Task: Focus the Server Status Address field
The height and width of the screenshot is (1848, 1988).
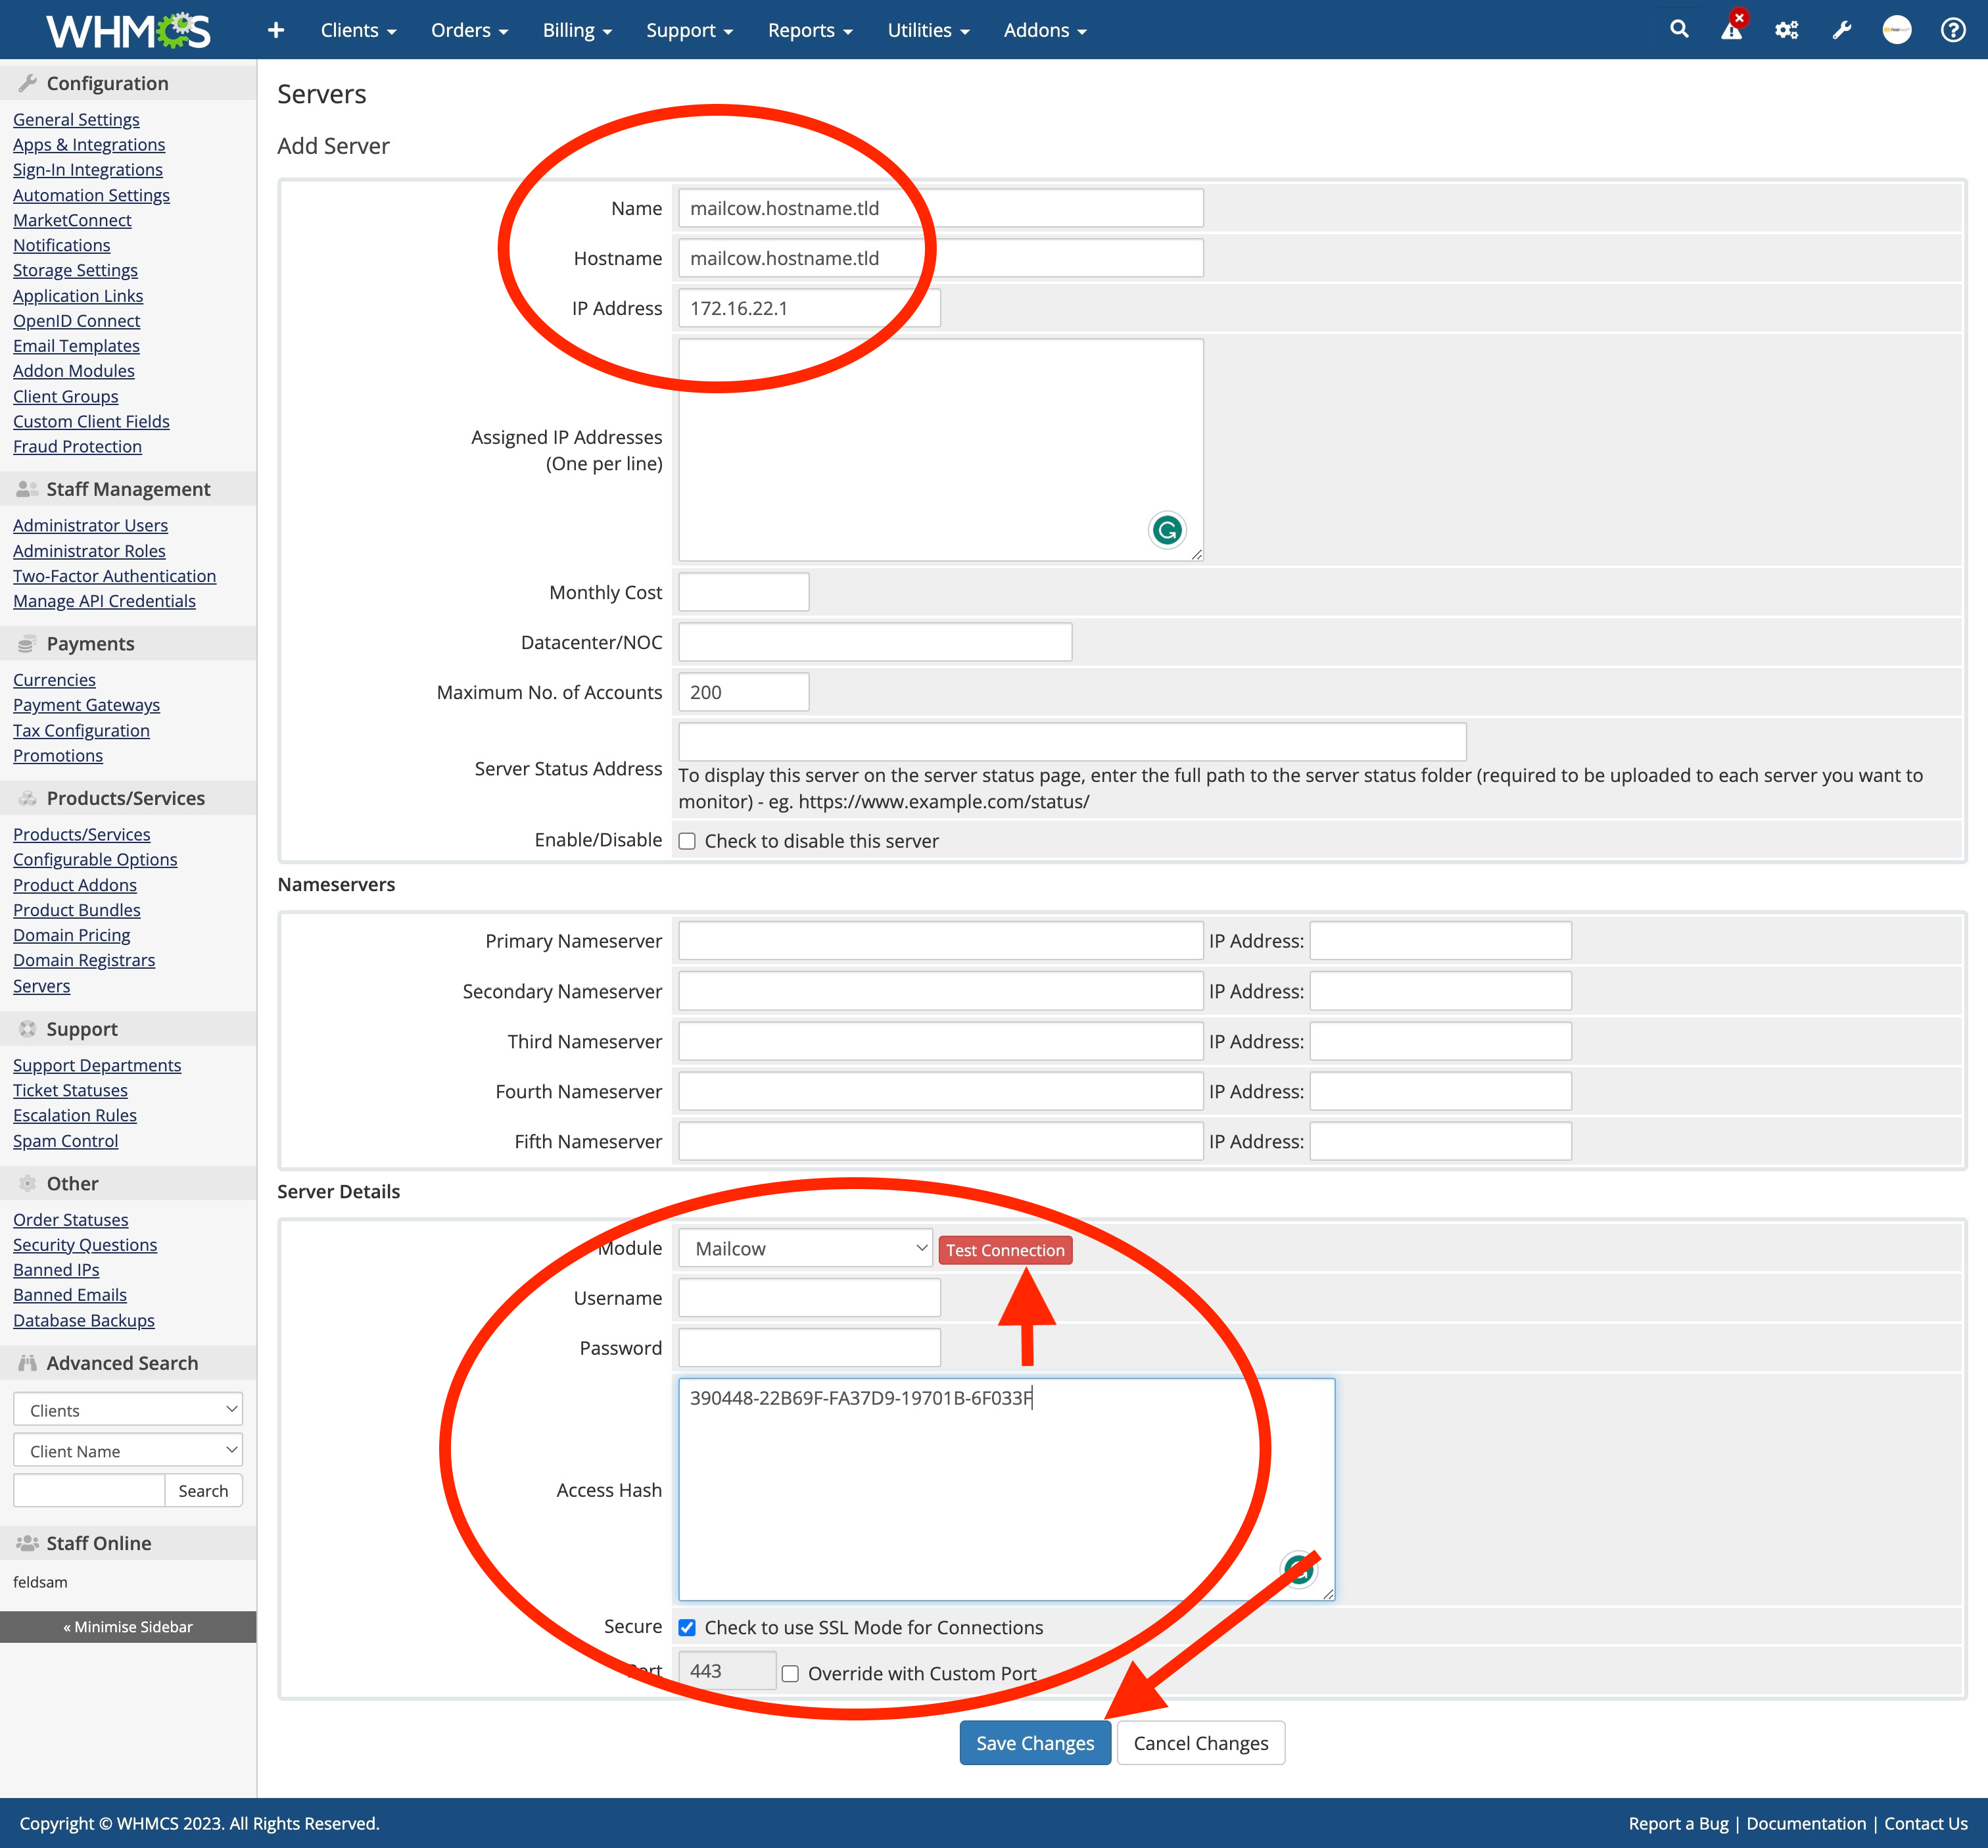Action: [x=1072, y=742]
